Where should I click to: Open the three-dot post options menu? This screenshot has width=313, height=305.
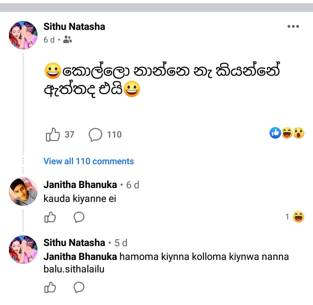(293, 27)
